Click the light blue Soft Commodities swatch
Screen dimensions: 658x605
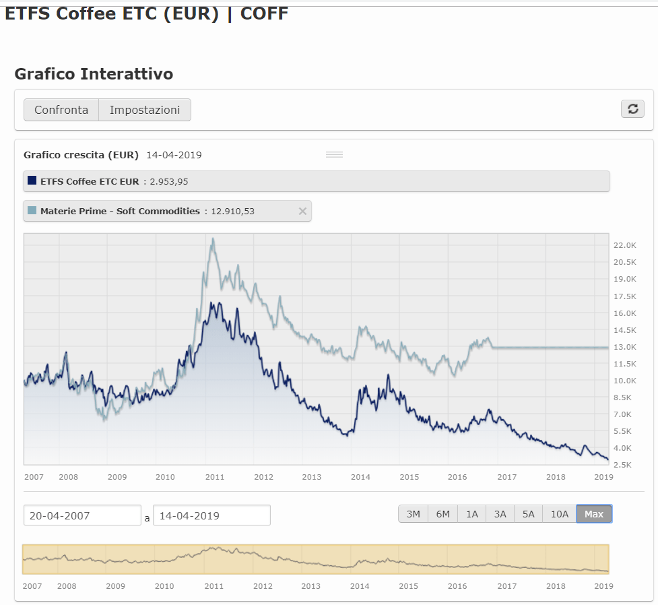(x=32, y=211)
